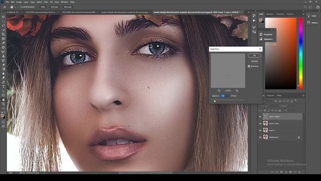Screen dimensions: 321x181
Task: Click the Radius value input field
Action: [x=225, y=96]
